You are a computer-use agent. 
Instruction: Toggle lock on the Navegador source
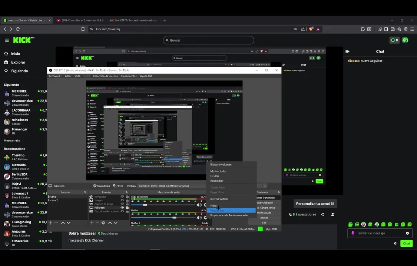(x=127, y=197)
